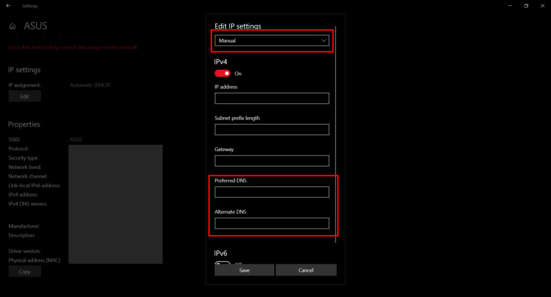Viewport: 551px width, 297px height.
Task: Save the edited IP settings
Action: pos(244,270)
